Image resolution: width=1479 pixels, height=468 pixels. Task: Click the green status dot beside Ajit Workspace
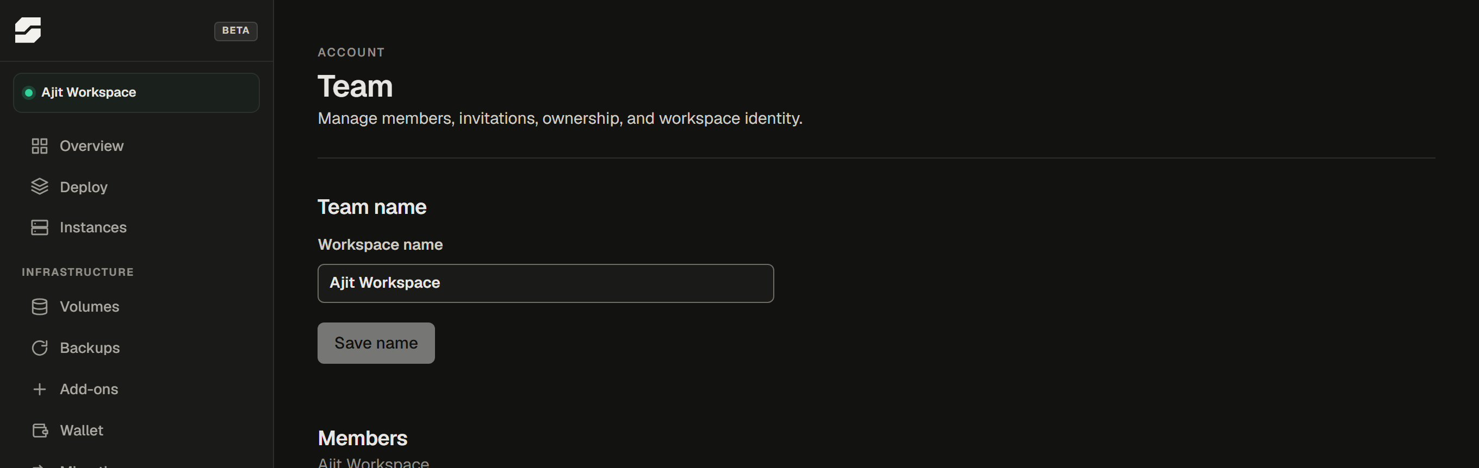click(29, 93)
